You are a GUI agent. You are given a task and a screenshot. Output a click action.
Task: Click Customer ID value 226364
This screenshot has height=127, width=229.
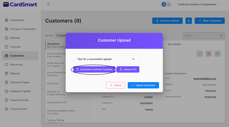[148, 97]
